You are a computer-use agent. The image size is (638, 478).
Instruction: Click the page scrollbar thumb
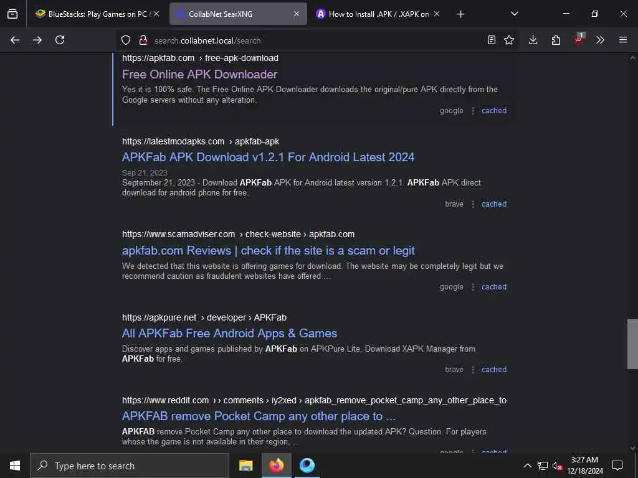pyautogui.click(x=632, y=344)
